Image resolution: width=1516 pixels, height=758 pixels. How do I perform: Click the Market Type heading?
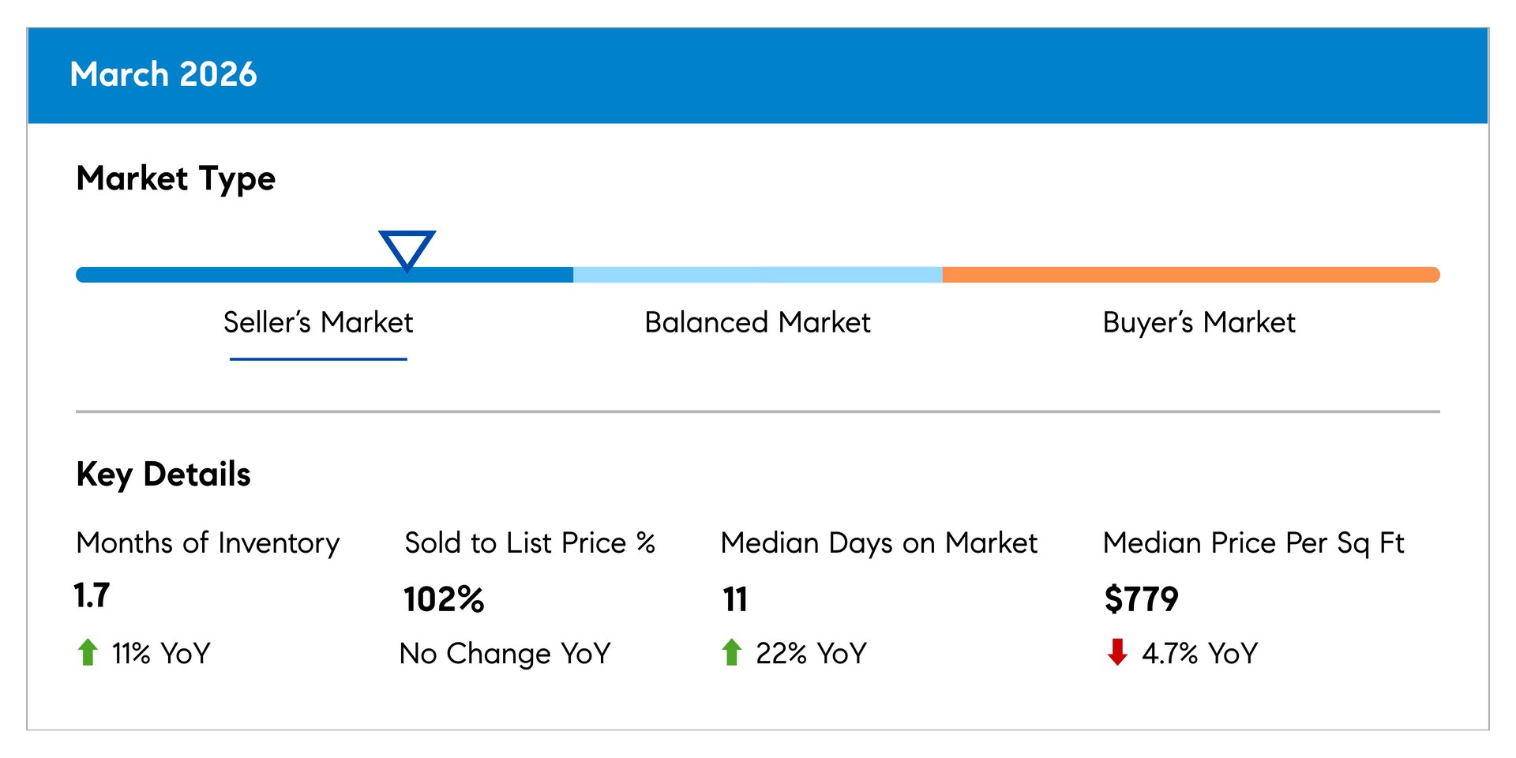coord(175,178)
